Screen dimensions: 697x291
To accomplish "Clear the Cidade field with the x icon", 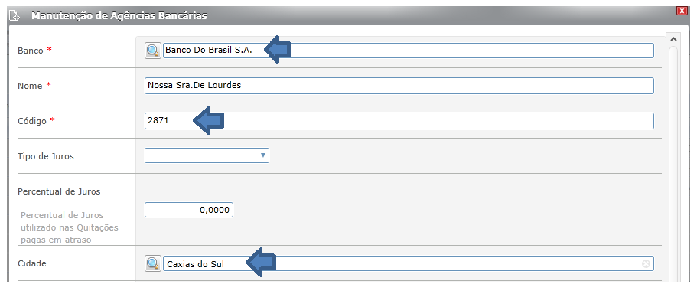I will tap(646, 264).
